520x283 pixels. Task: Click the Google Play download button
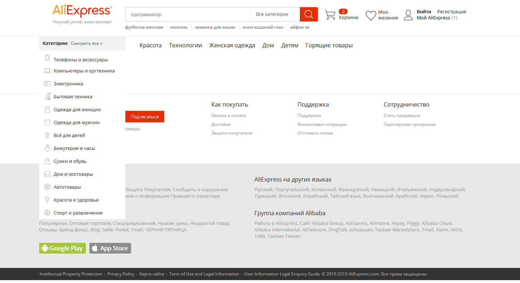point(62,248)
